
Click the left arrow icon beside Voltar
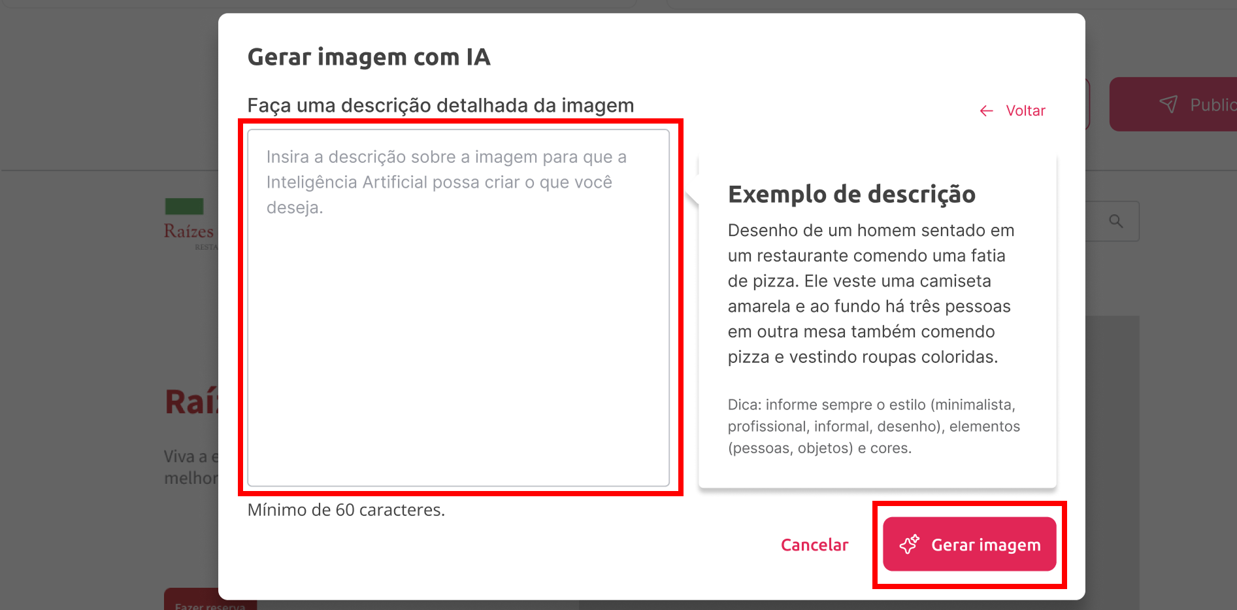(986, 111)
